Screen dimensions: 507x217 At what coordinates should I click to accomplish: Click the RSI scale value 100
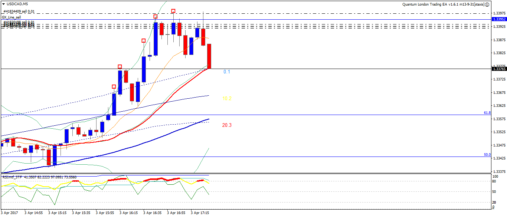[496, 177]
